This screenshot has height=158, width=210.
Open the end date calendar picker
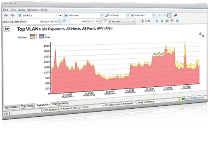[x=105, y=21]
